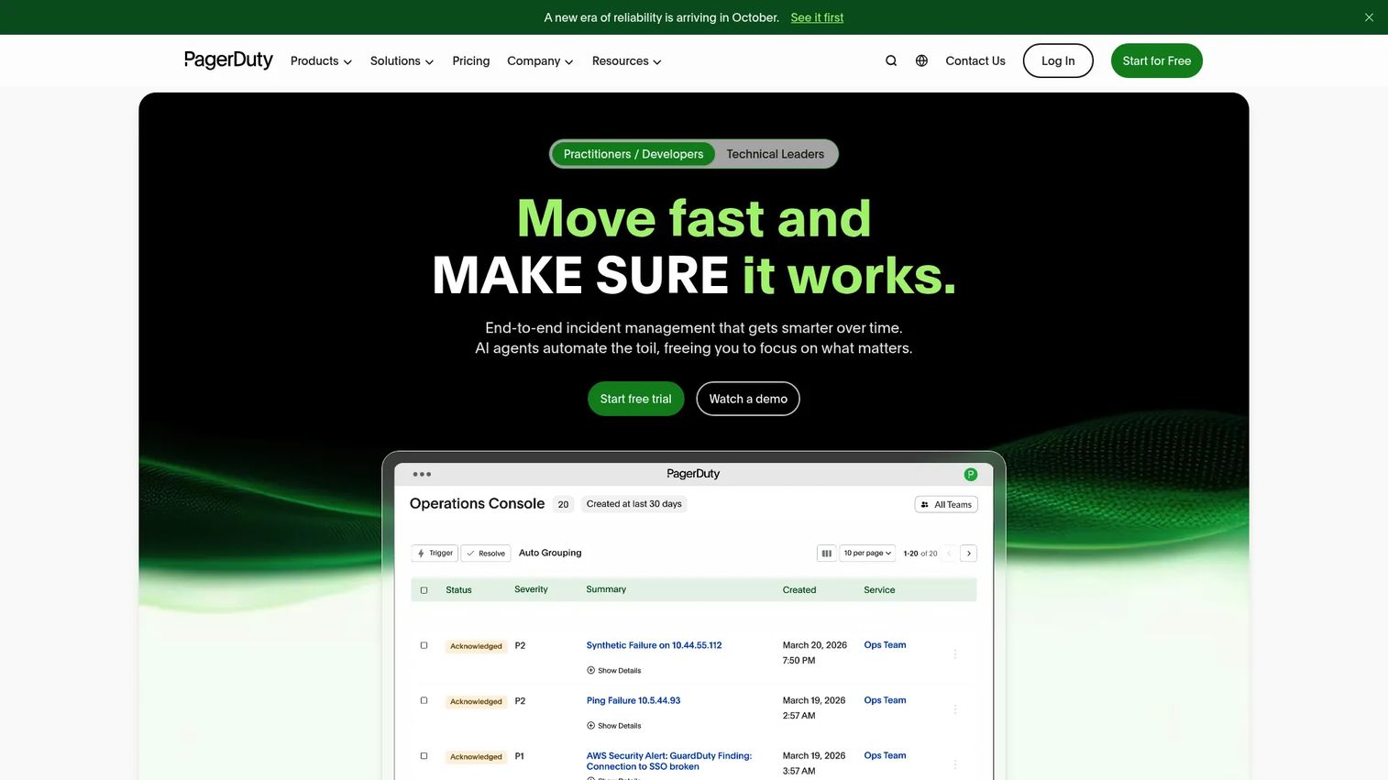Open the row menu for Ping Failure incident
The image size is (1388, 780).
[955, 709]
